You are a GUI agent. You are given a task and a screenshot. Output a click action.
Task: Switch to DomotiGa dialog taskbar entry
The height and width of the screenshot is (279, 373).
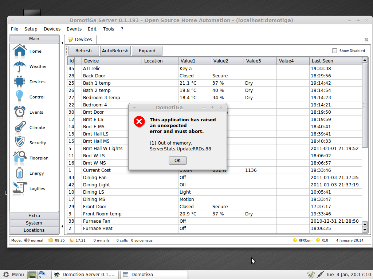tap(154, 275)
